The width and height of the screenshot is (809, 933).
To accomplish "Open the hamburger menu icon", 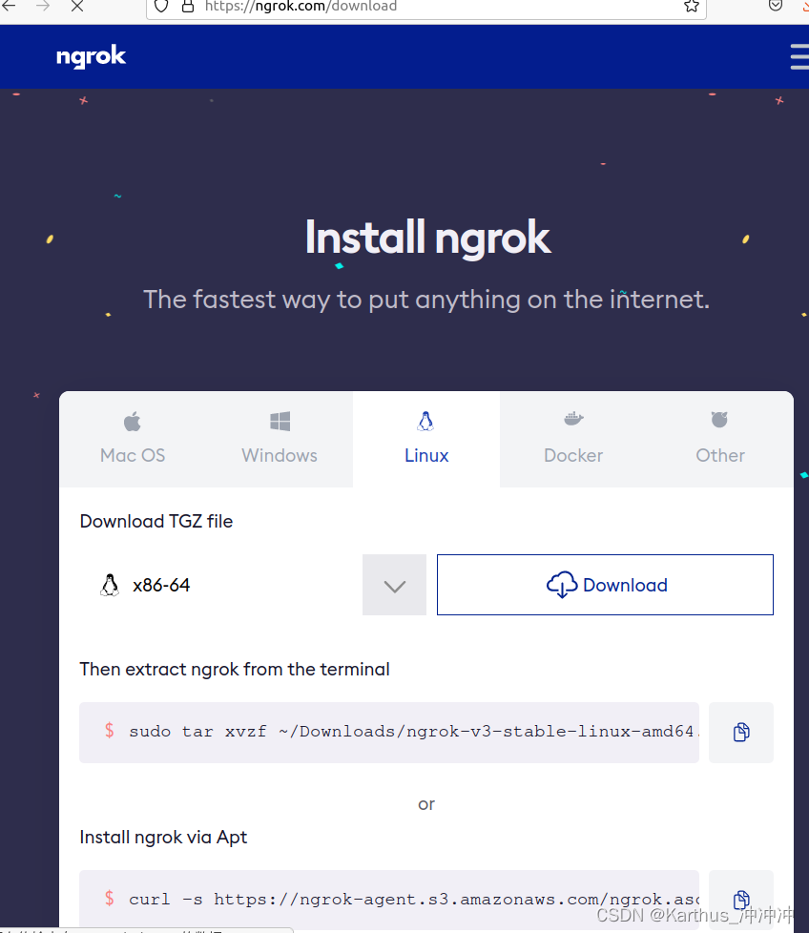I will click(x=800, y=56).
